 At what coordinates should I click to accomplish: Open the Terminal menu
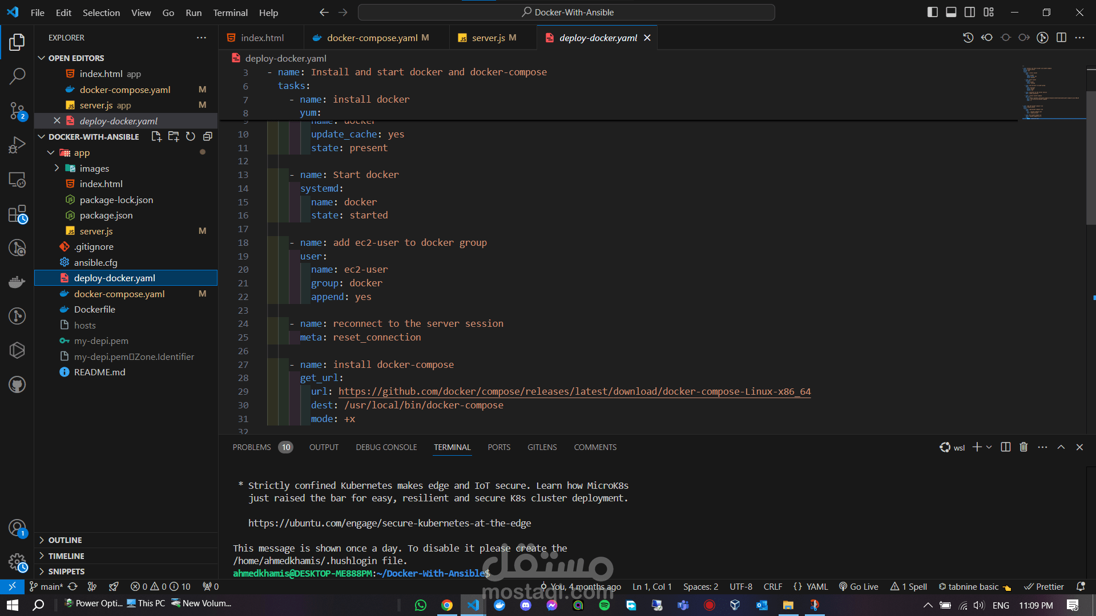(230, 13)
